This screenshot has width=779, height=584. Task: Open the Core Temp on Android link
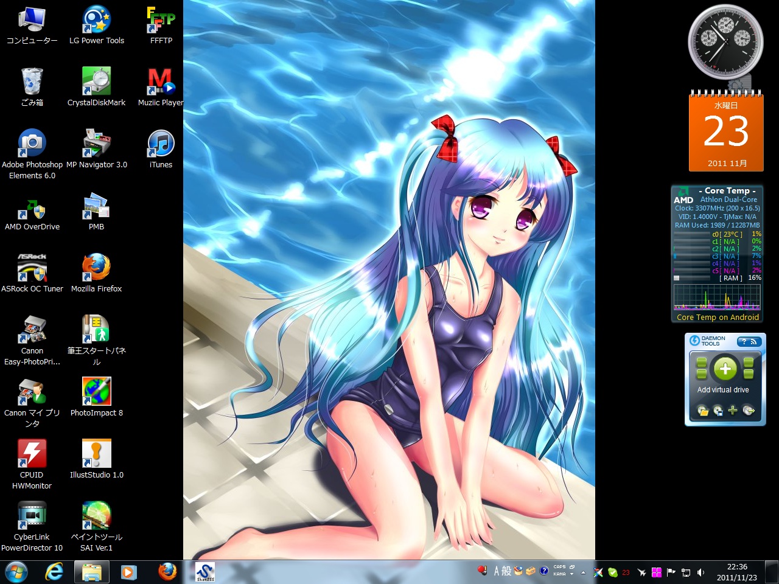718,318
